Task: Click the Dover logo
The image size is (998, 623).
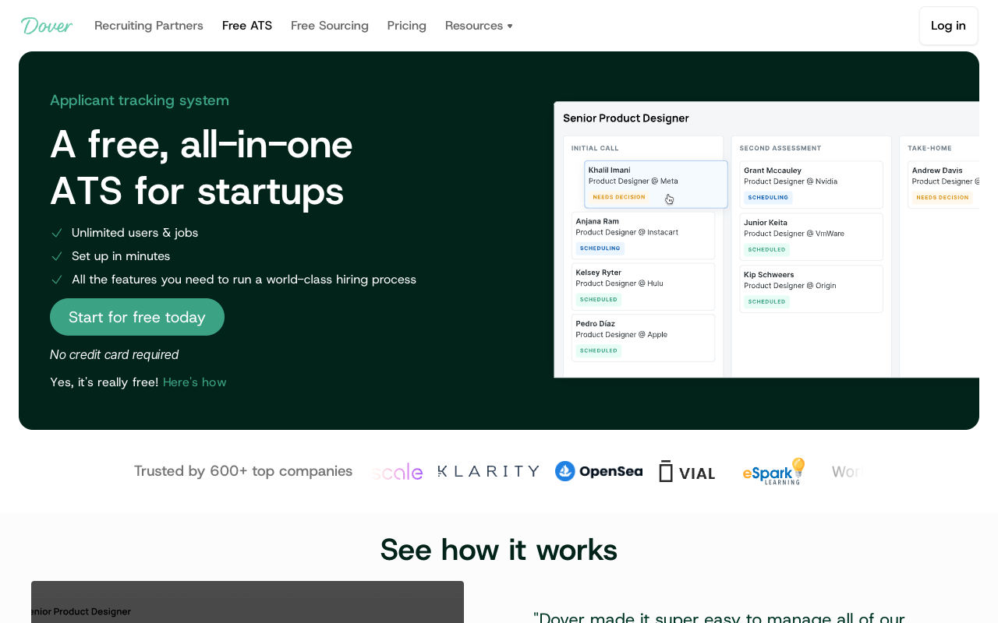Action: click(x=47, y=26)
